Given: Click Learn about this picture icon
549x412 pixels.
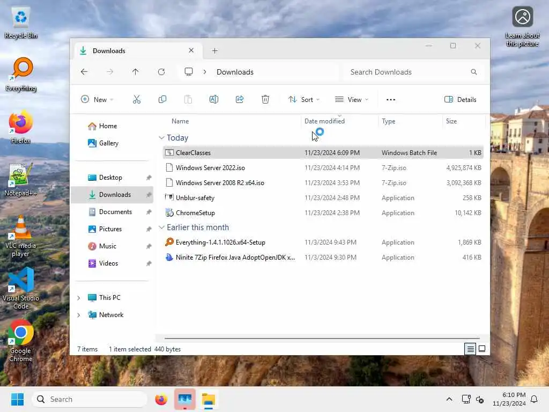Looking at the screenshot, I should click(x=522, y=27).
